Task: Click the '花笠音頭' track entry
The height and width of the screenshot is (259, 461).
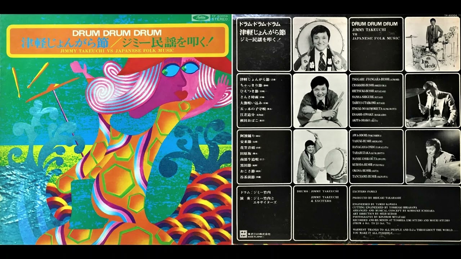Action: [x=247, y=147]
